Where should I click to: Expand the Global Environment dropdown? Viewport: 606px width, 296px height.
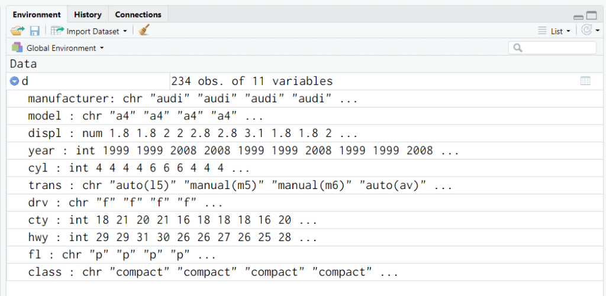pos(65,48)
